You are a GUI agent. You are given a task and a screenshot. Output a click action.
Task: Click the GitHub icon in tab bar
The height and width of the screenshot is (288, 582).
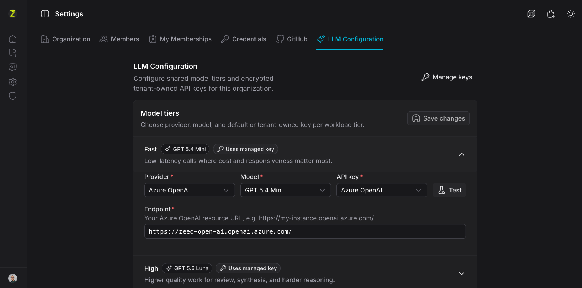tap(280, 39)
